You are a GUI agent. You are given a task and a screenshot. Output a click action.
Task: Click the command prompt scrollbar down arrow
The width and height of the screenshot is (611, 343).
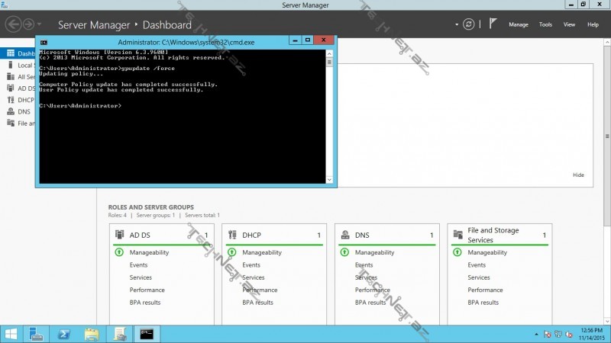[329, 181]
